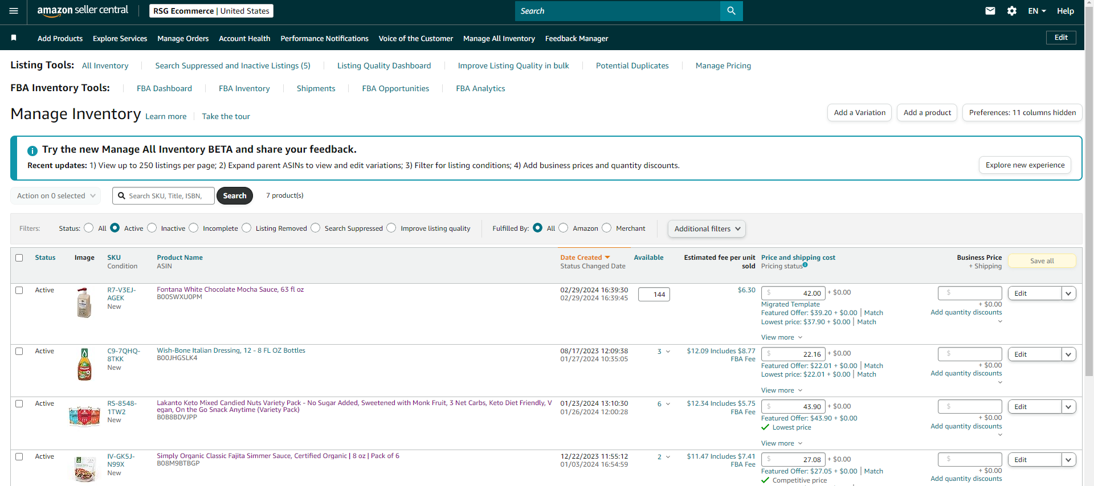The image size is (1094, 486).
Task: Open Feedback Manager
Action: pyautogui.click(x=577, y=38)
